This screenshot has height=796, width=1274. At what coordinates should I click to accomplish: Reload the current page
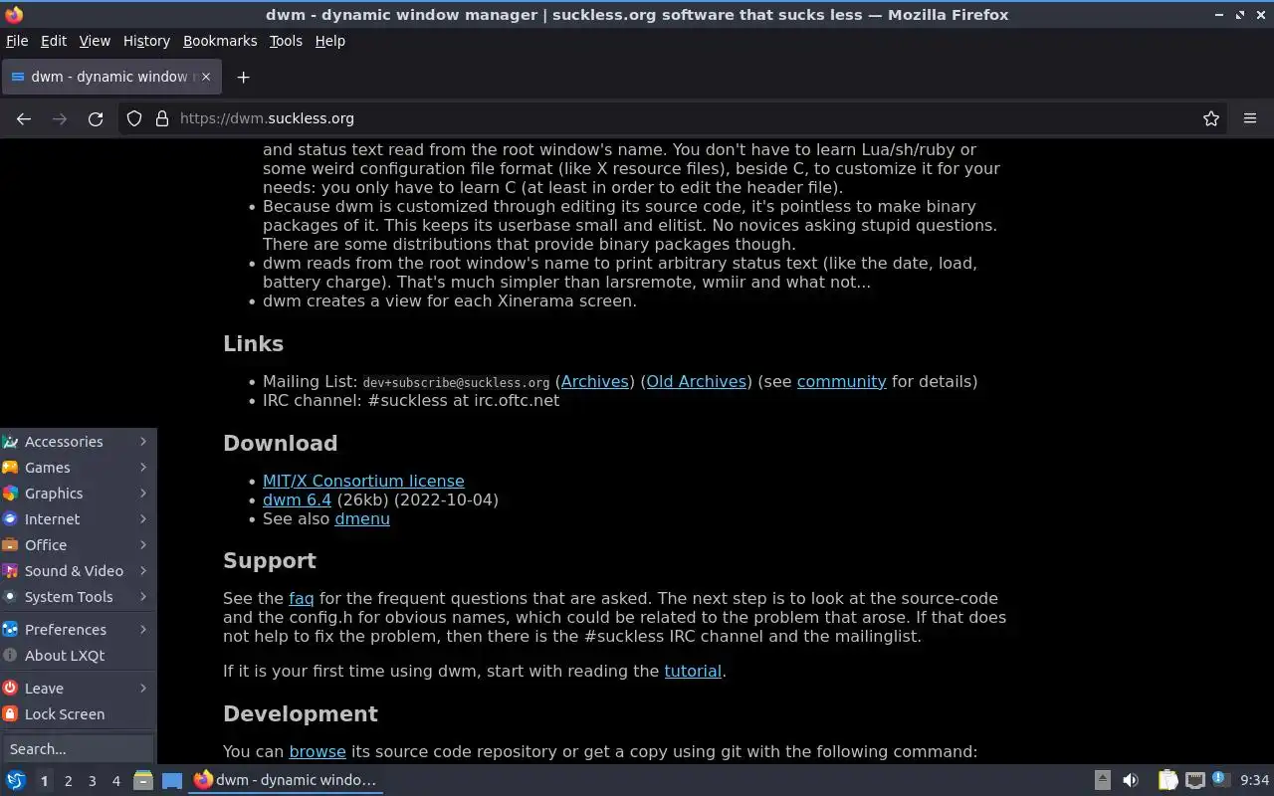(96, 118)
